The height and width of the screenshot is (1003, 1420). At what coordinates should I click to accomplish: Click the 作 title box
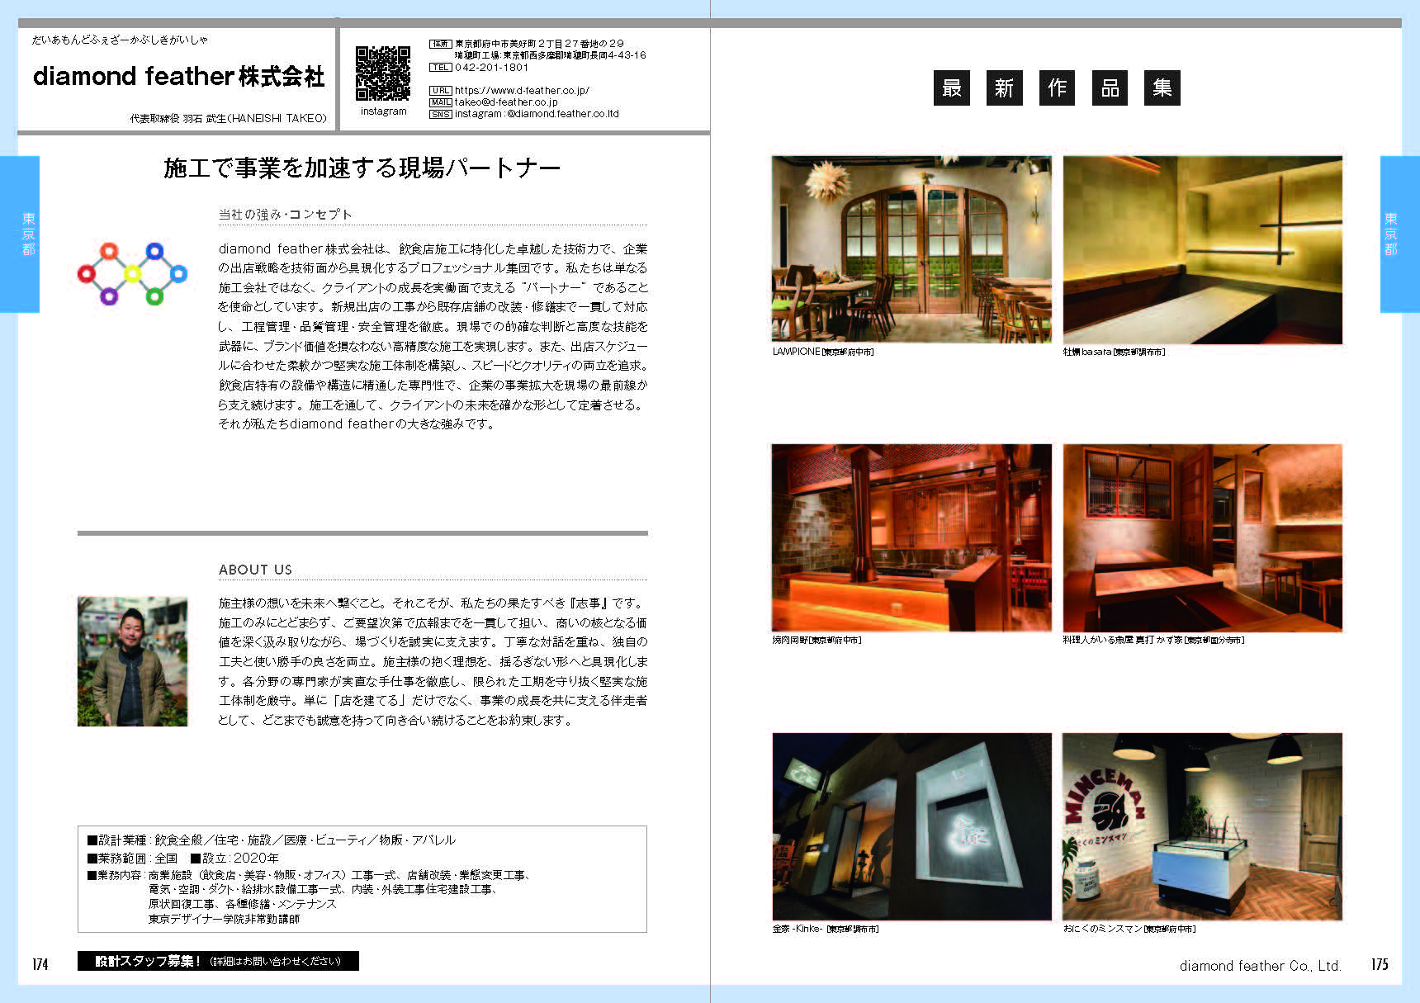tap(1057, 88)
